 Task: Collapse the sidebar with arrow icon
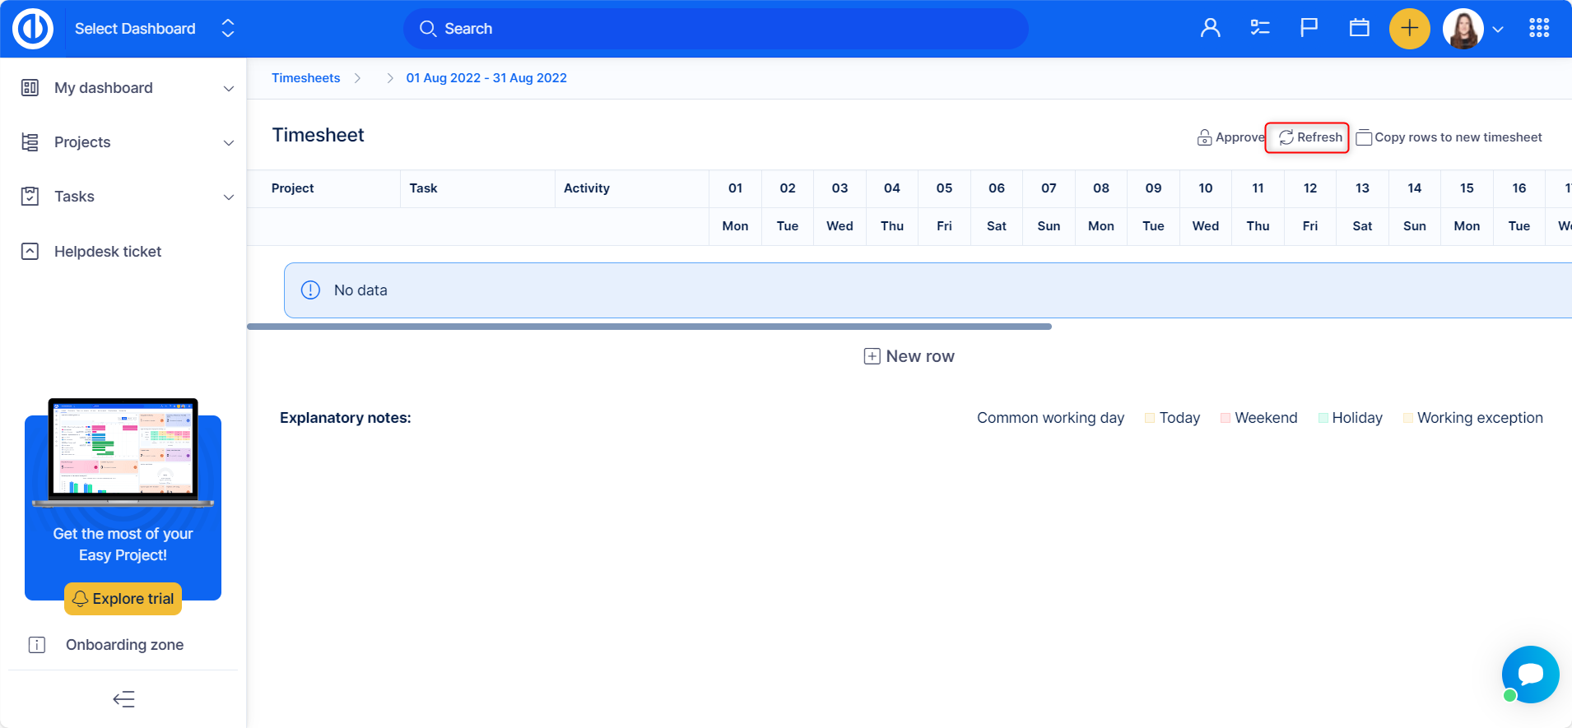(123, 699)
